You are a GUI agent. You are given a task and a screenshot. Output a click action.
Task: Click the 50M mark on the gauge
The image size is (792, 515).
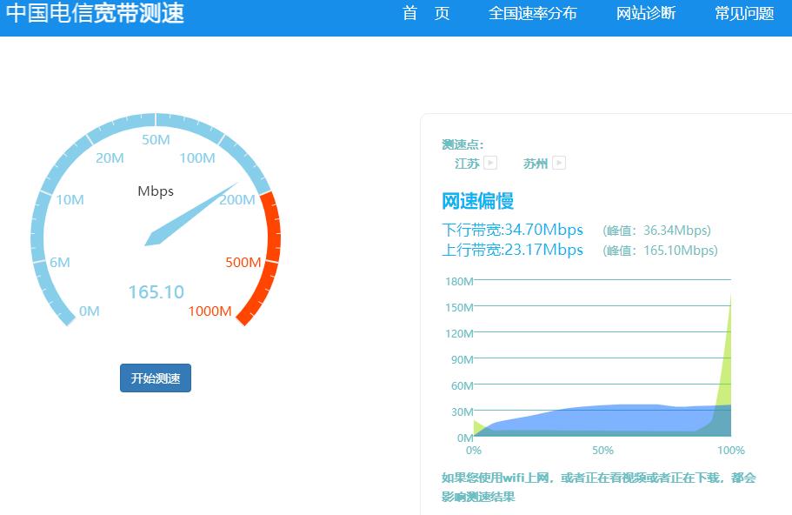point(156,139)
